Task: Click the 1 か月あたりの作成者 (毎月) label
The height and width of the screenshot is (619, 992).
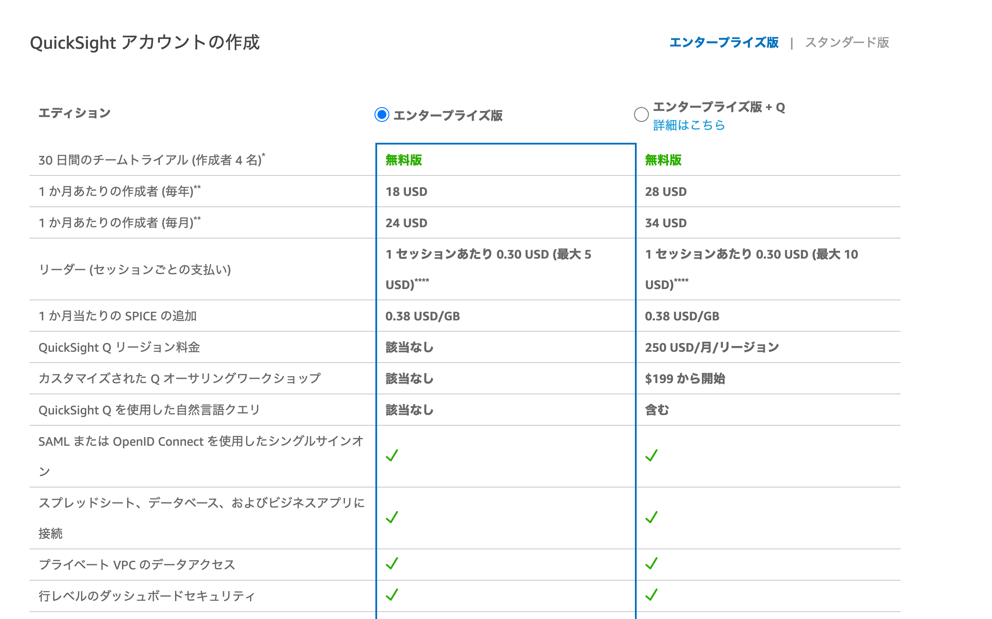Action: pyautogui.click(x=120, y=222)
